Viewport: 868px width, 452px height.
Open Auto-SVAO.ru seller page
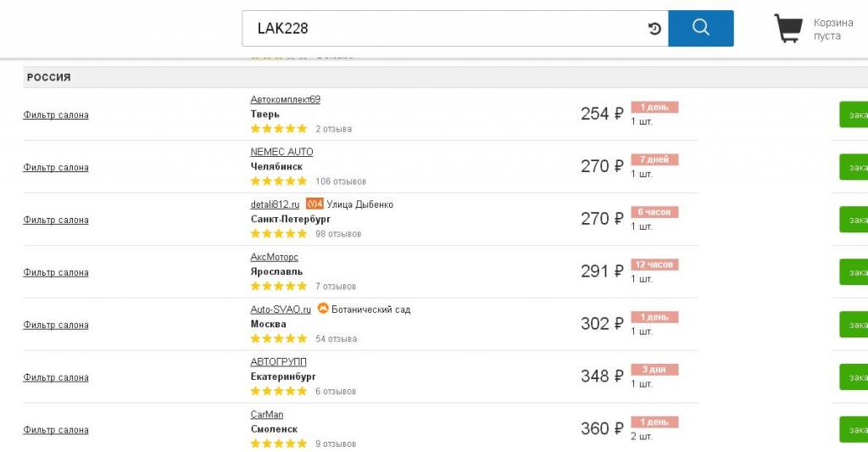(x=281, y=310)
